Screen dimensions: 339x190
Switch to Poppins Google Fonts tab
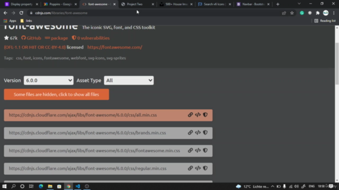coord(60,4)
